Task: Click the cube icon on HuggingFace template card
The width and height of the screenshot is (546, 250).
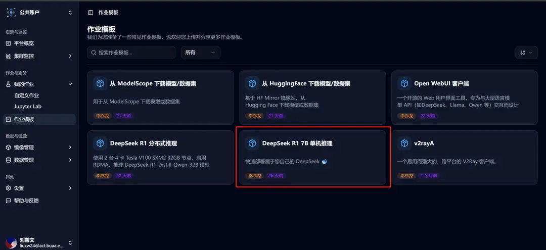Action: (x=252, y=83)
